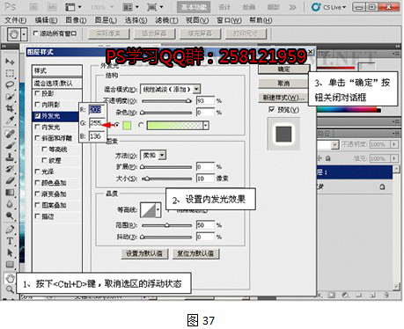
Task: Select the Eraser tool
Action: [10, 180]
